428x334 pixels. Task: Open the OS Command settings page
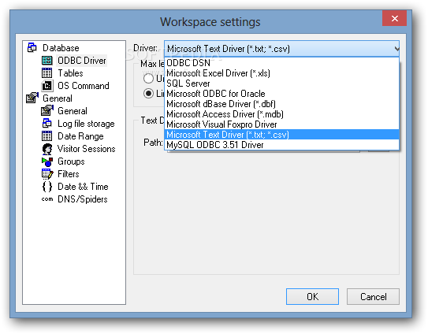tap(84, 86)
